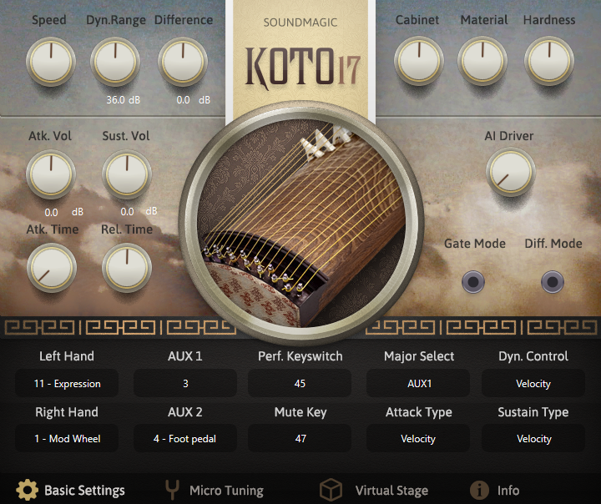Image resolution: width=601 pixels, height=504 pixels.
Task: Open the Dyn. Control Velocity dropdown
Action: pos(533,384)
